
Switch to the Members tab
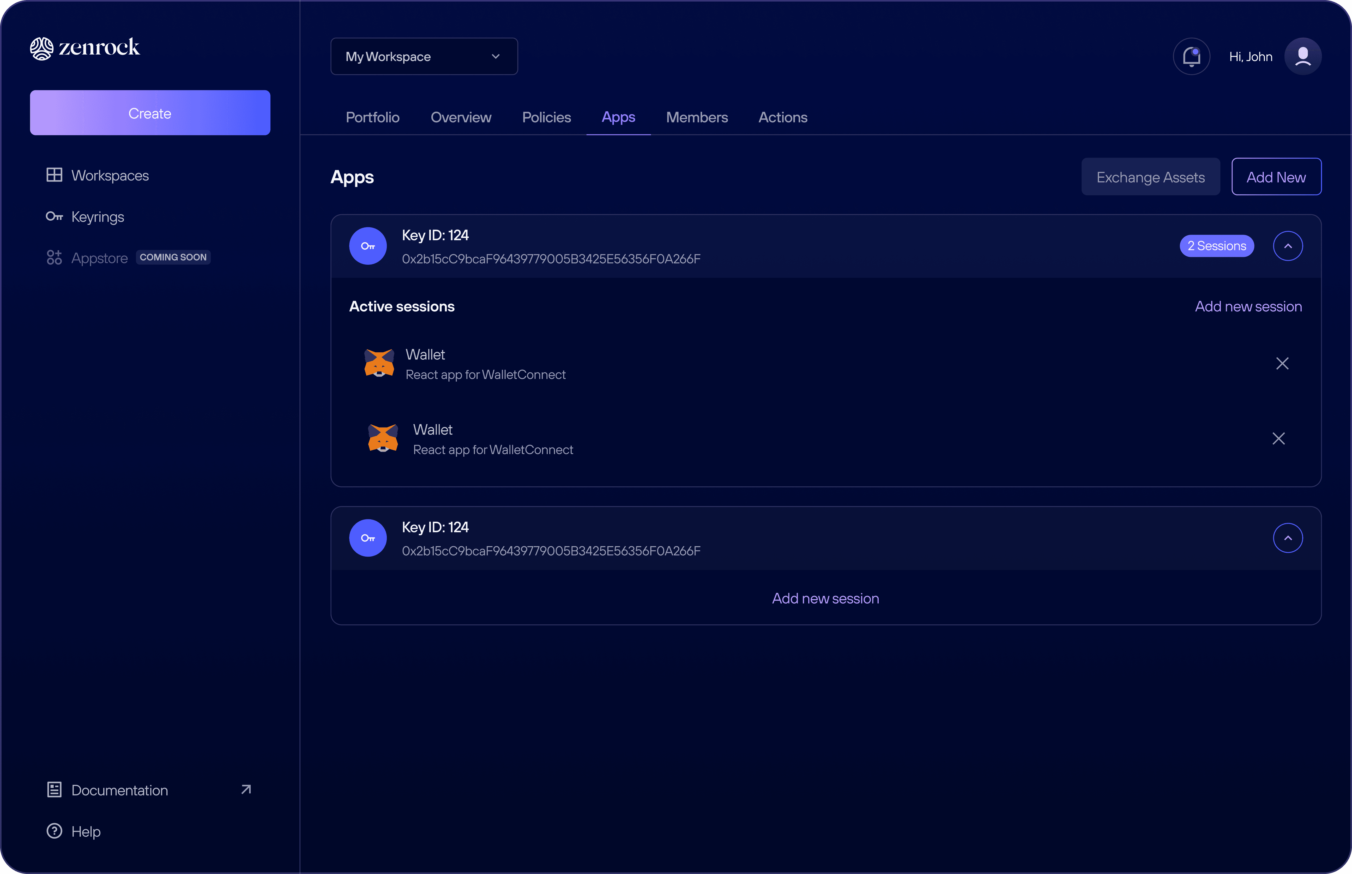click(697, 117)
